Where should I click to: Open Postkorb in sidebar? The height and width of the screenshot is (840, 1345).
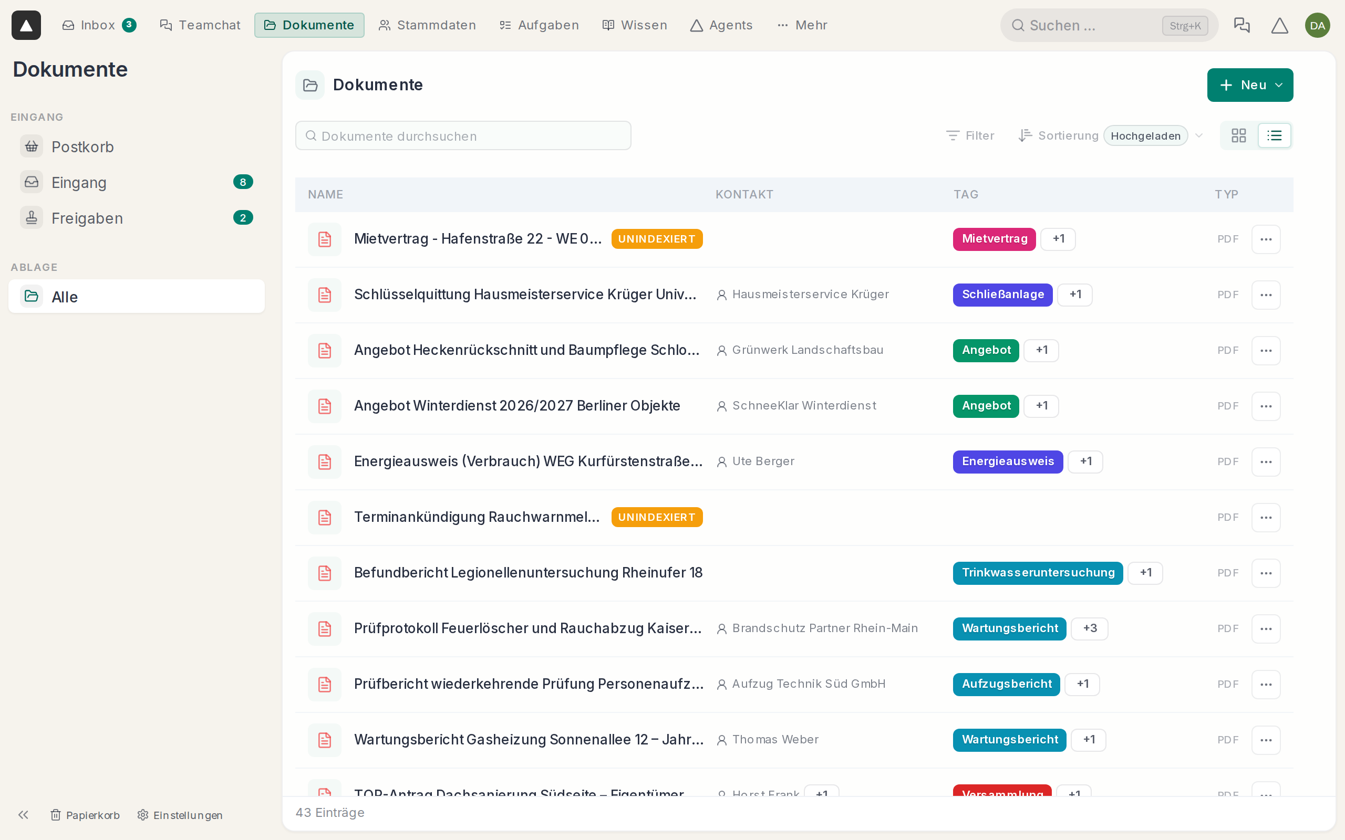pos(136,146)
